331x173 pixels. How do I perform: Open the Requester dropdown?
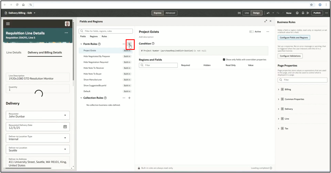65,115
